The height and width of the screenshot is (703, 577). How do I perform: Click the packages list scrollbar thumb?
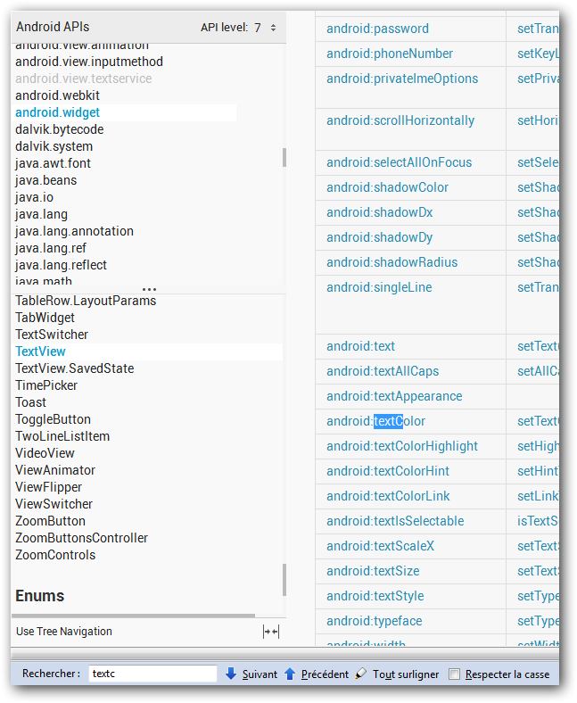[x=284, y=157]
